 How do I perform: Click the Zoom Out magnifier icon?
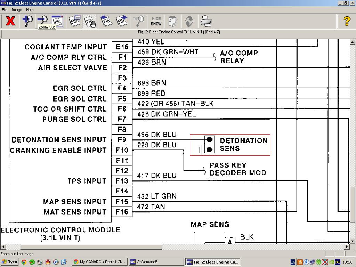(x=42, y=20)
